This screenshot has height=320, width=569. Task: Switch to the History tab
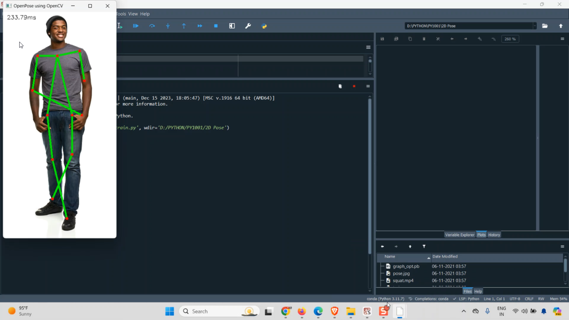[x=494, y=235]
